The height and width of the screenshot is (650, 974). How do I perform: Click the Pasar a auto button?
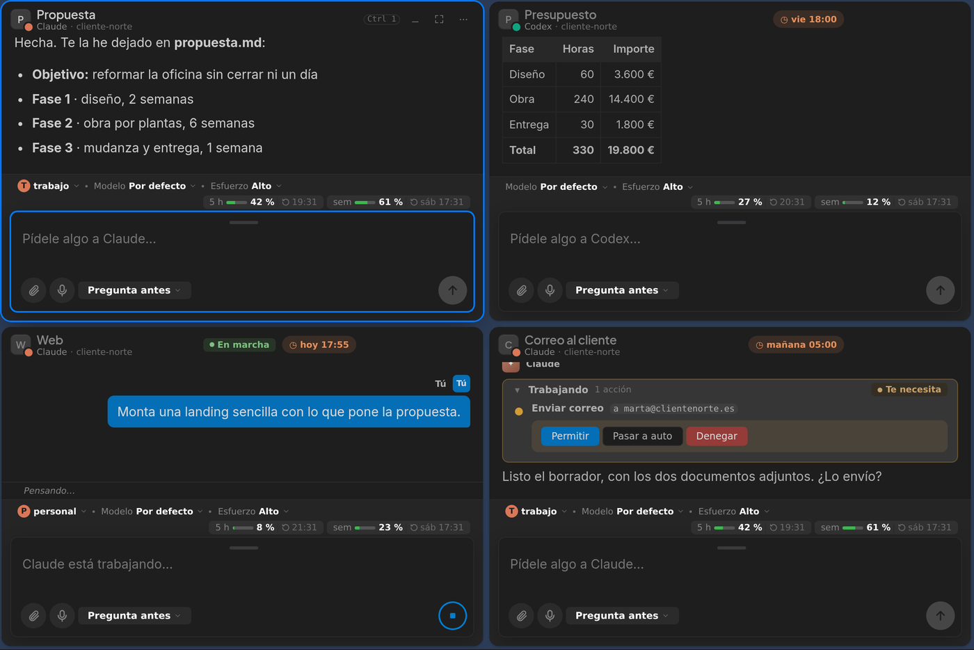(642, 436)
